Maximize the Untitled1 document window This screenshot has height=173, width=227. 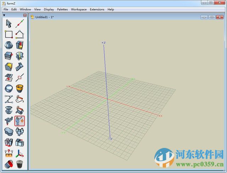(x=212, y=17)
